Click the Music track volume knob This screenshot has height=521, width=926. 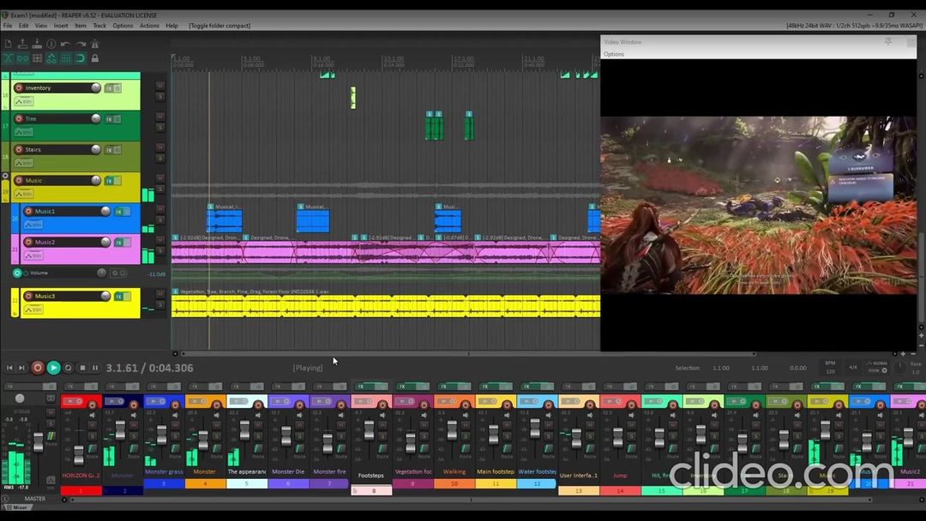point(96,181)
